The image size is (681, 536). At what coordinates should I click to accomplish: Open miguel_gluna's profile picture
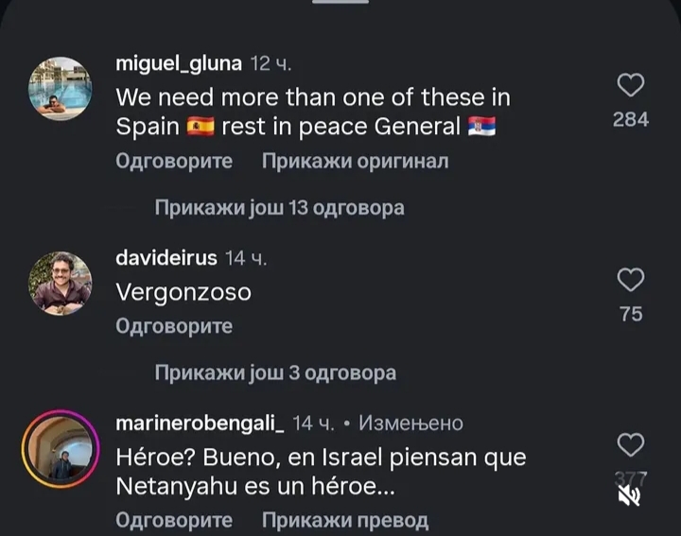click(x=61, y=89)
